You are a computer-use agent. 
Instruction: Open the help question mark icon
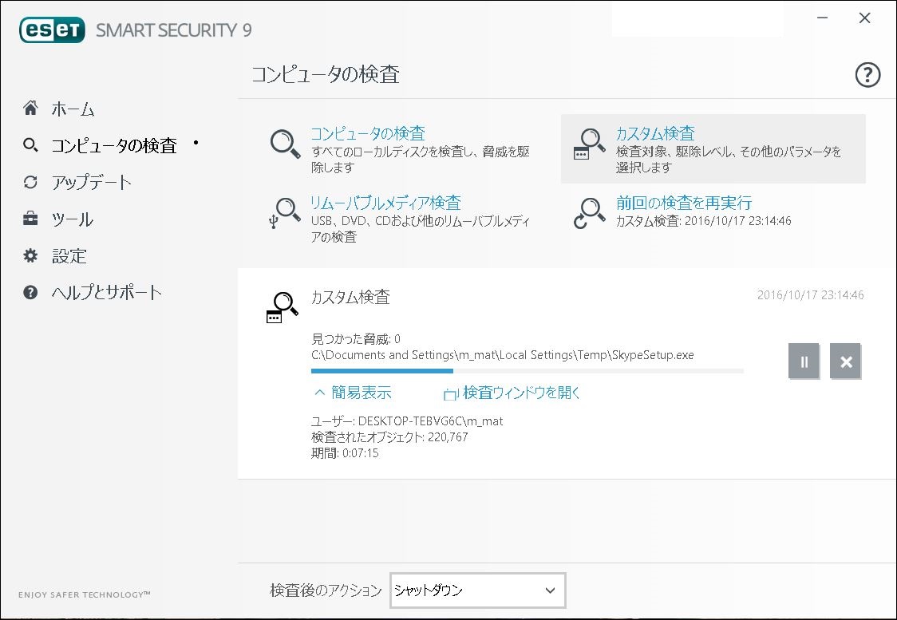coord(867,75)
